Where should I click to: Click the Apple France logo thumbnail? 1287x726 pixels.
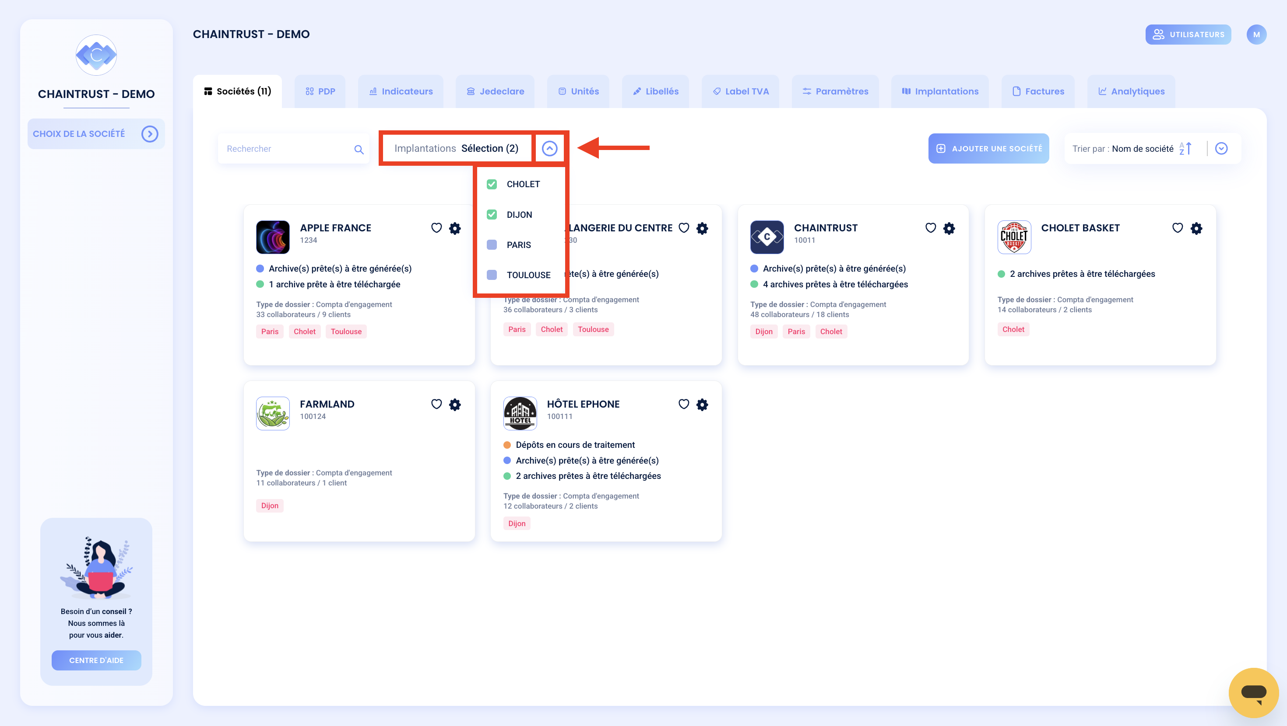273,237
